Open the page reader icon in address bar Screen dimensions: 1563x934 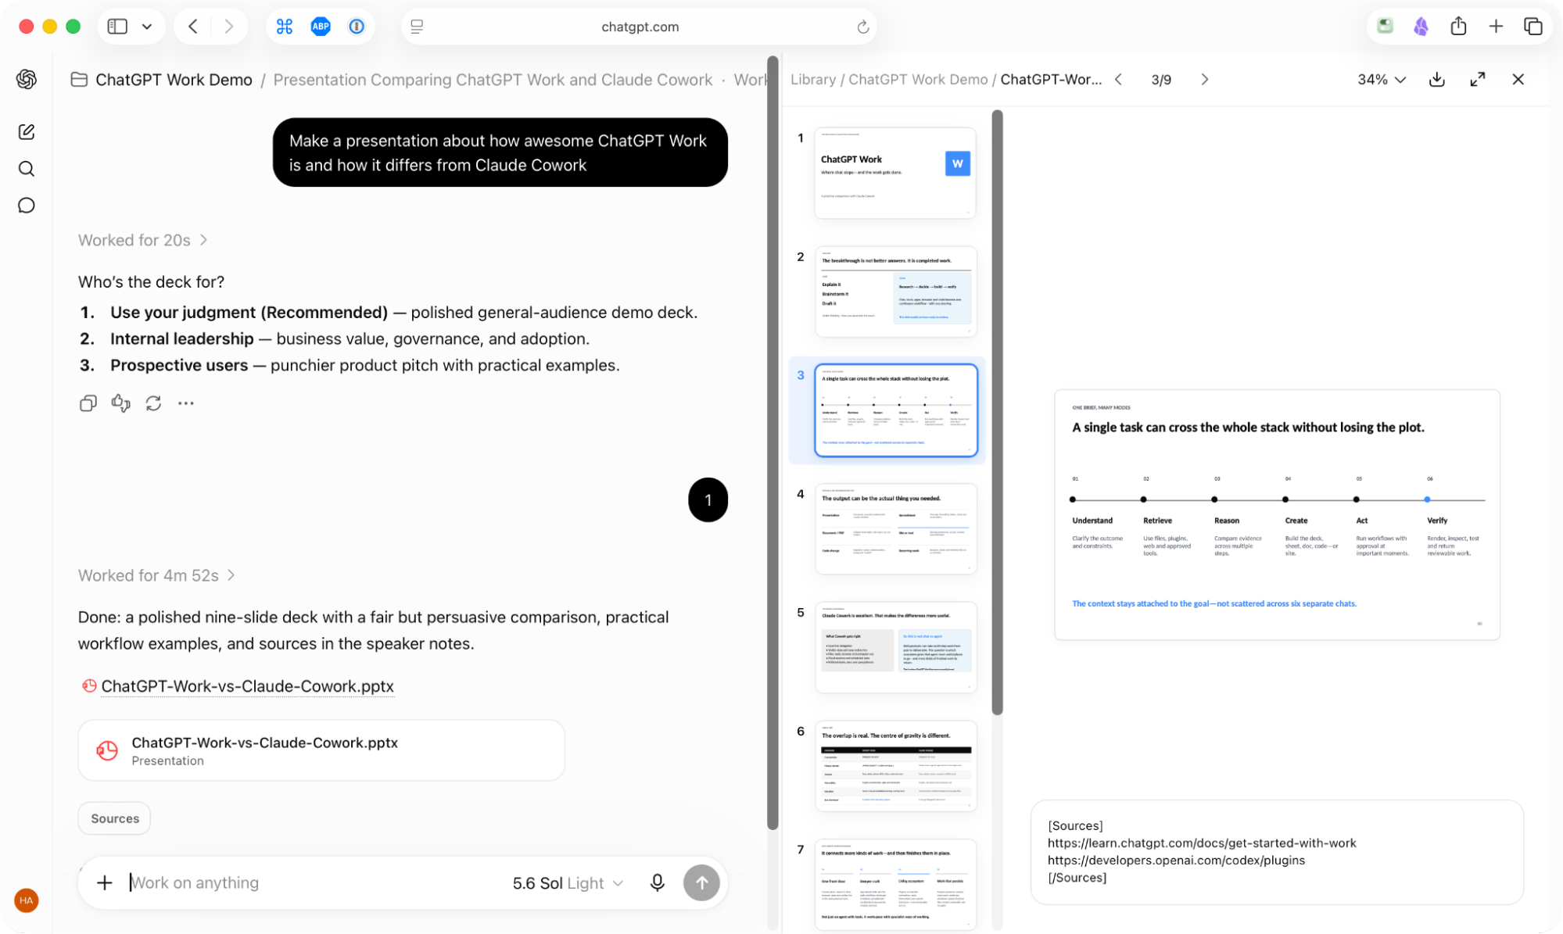[417, 27]
